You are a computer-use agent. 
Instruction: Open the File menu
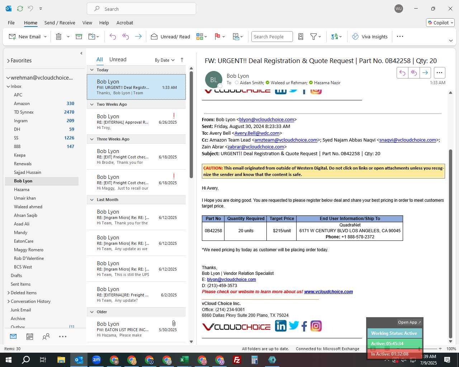(x=11, y=23)
